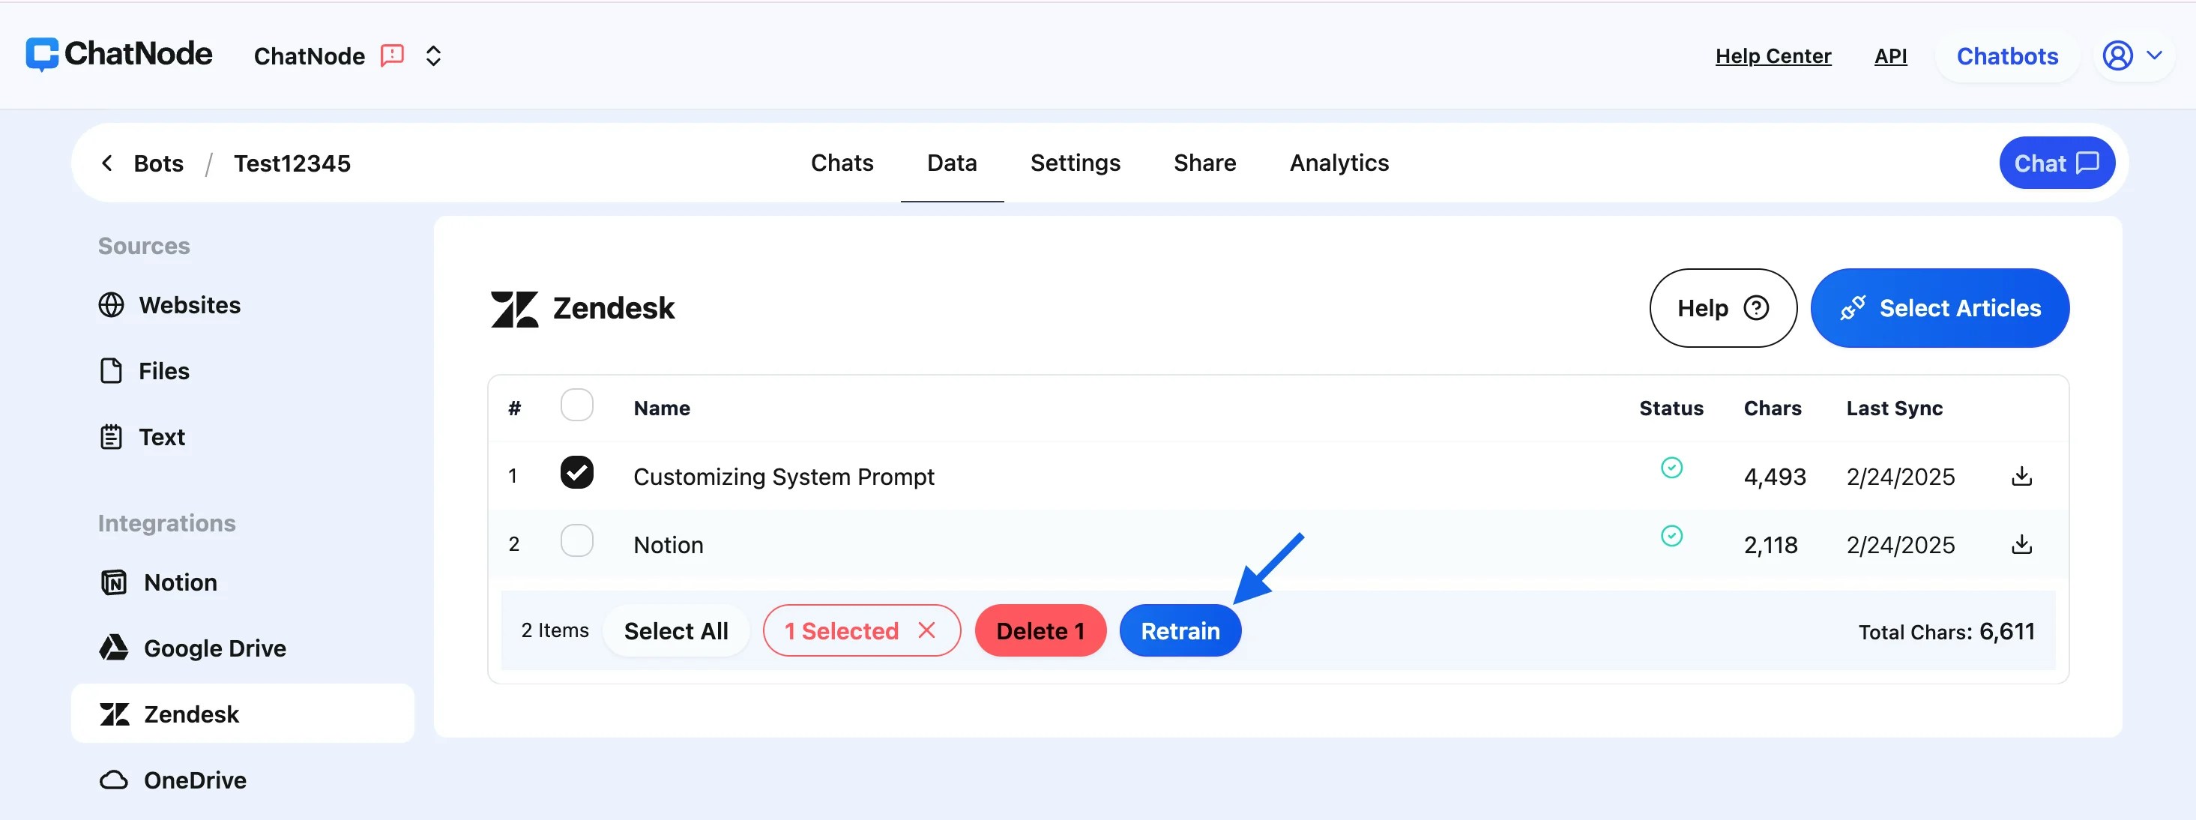2196x820 pixels.
Task: Check the Notion row checkbox
Action: point(577,540)
